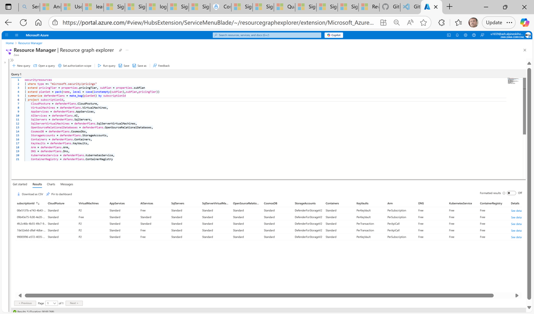Image resolution: width=534 pixels, height=314 pixels.
Task: Open Azure portal settings gear
Action: coord(465,35)
